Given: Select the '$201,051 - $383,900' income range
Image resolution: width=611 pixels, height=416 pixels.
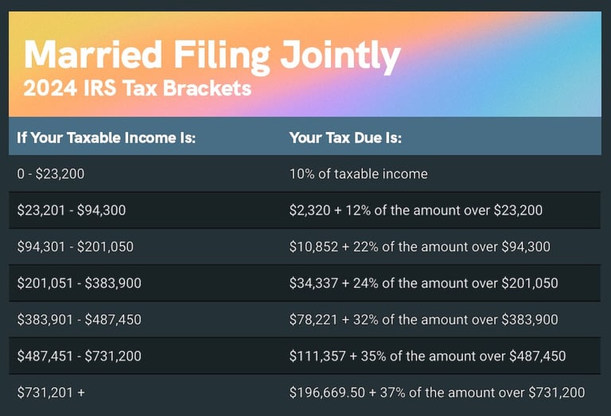Looking at the screenshot, I should pos(79,283).
